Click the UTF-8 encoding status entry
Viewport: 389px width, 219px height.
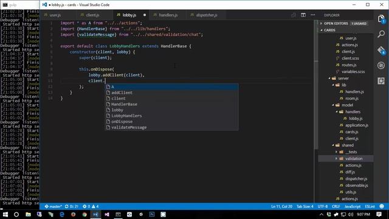(x=323, y=207)
